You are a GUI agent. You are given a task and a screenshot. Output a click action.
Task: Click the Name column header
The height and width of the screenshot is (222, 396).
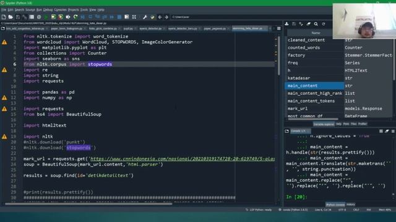point(316,33)
